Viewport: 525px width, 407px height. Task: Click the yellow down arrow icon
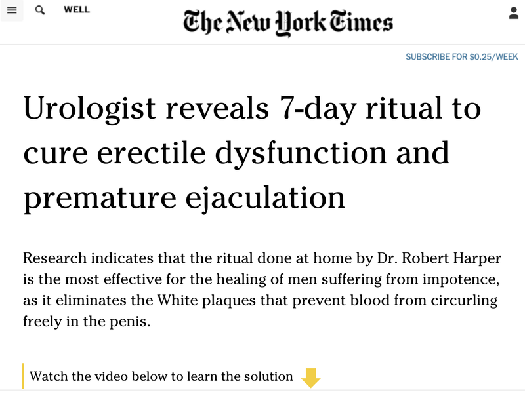pos(310,378)
